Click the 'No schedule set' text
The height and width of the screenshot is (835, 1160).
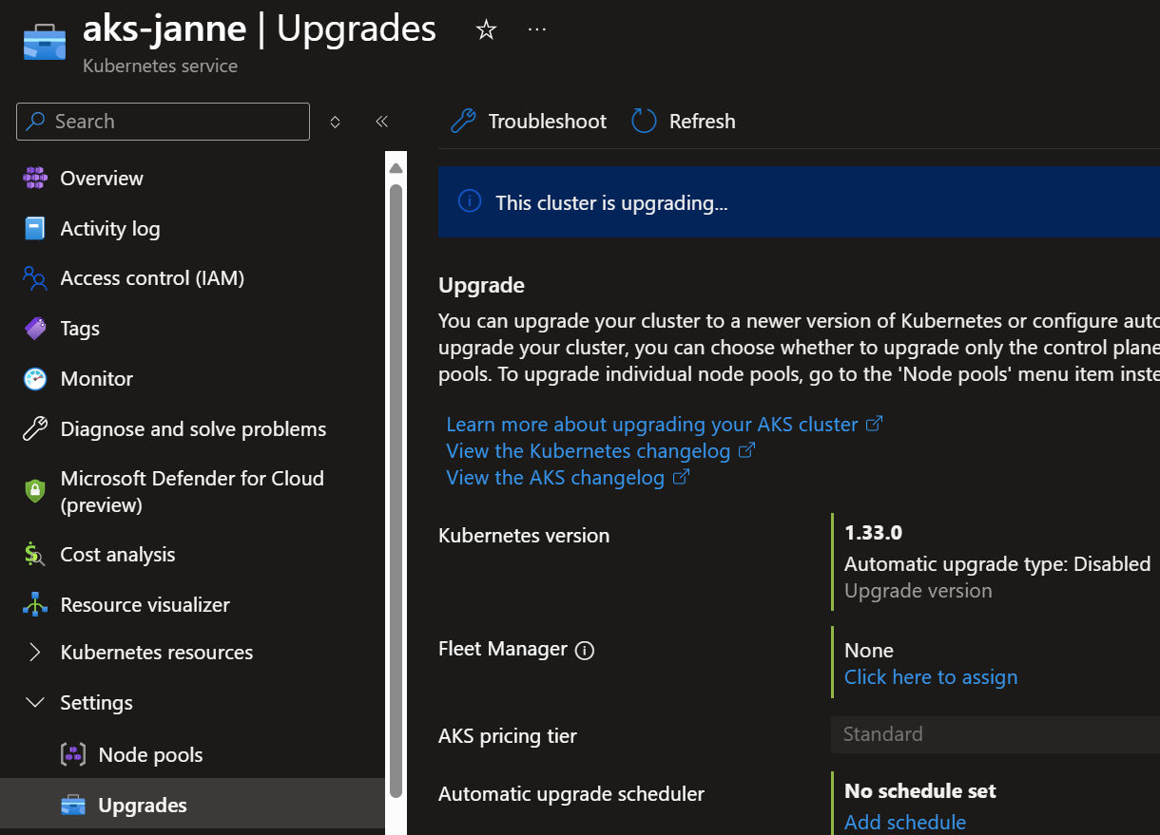pyautogui.click(x=920, y=790)
